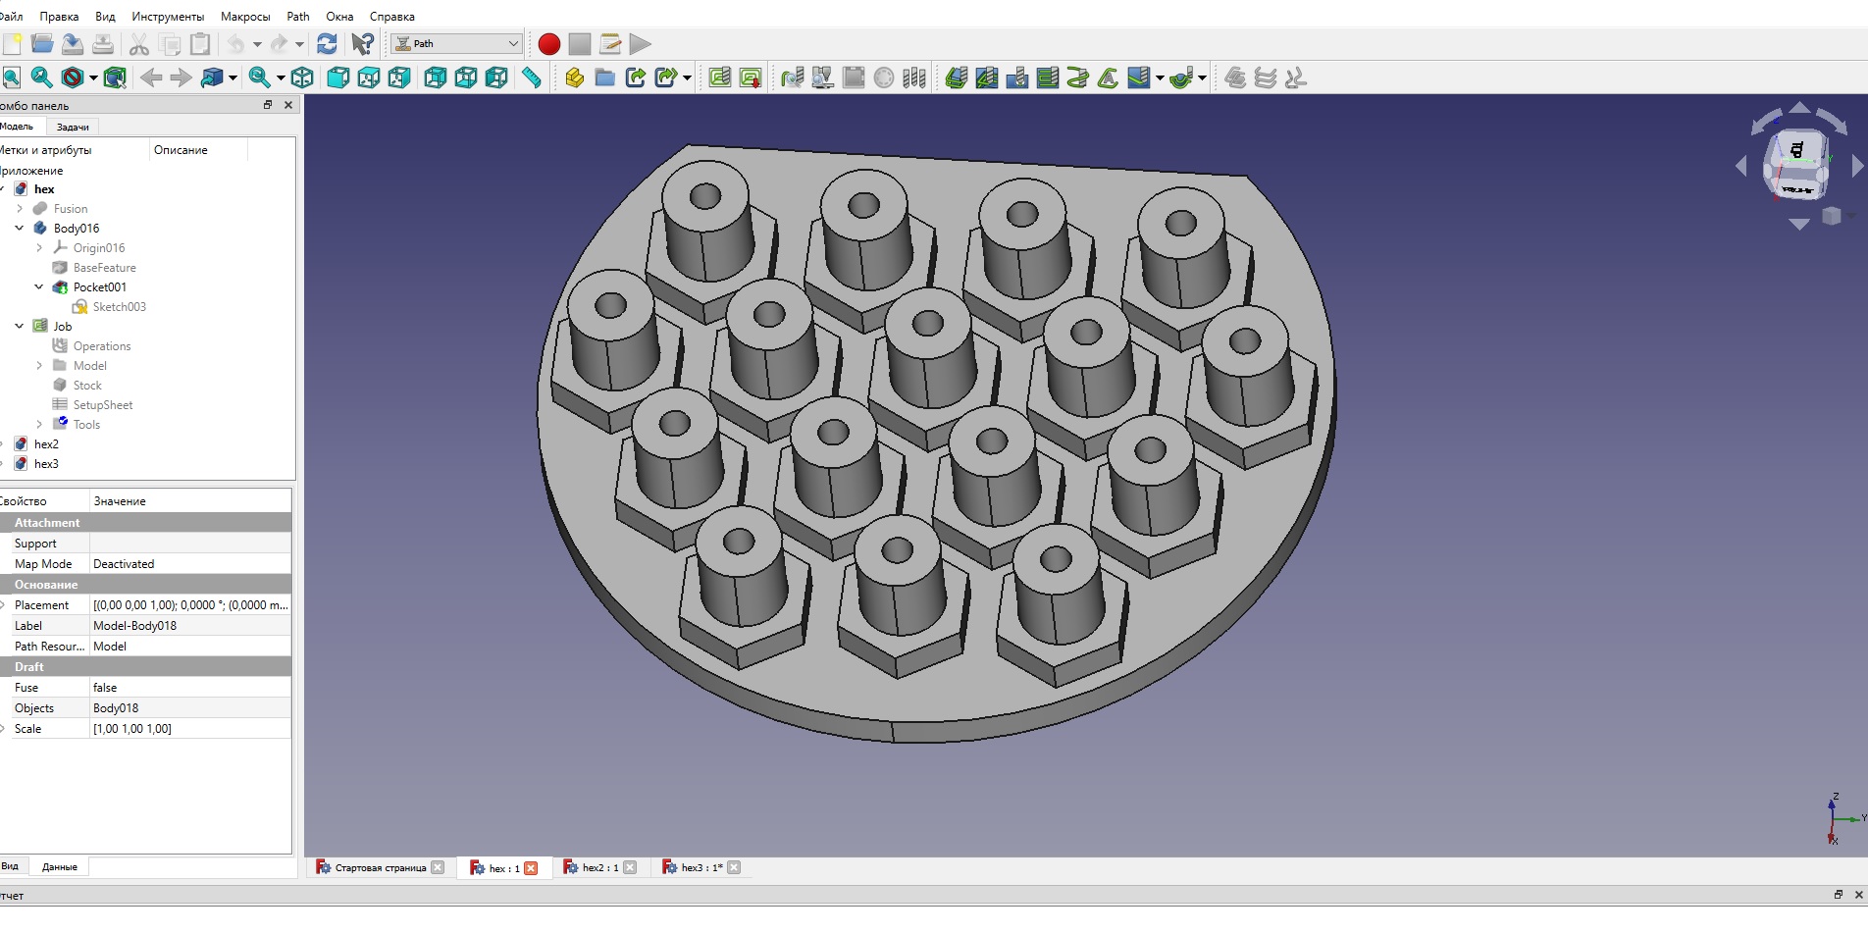Screen dimensions: 1868x934
Task: Click the Cut scissors icon
Action: pos(139,44)
